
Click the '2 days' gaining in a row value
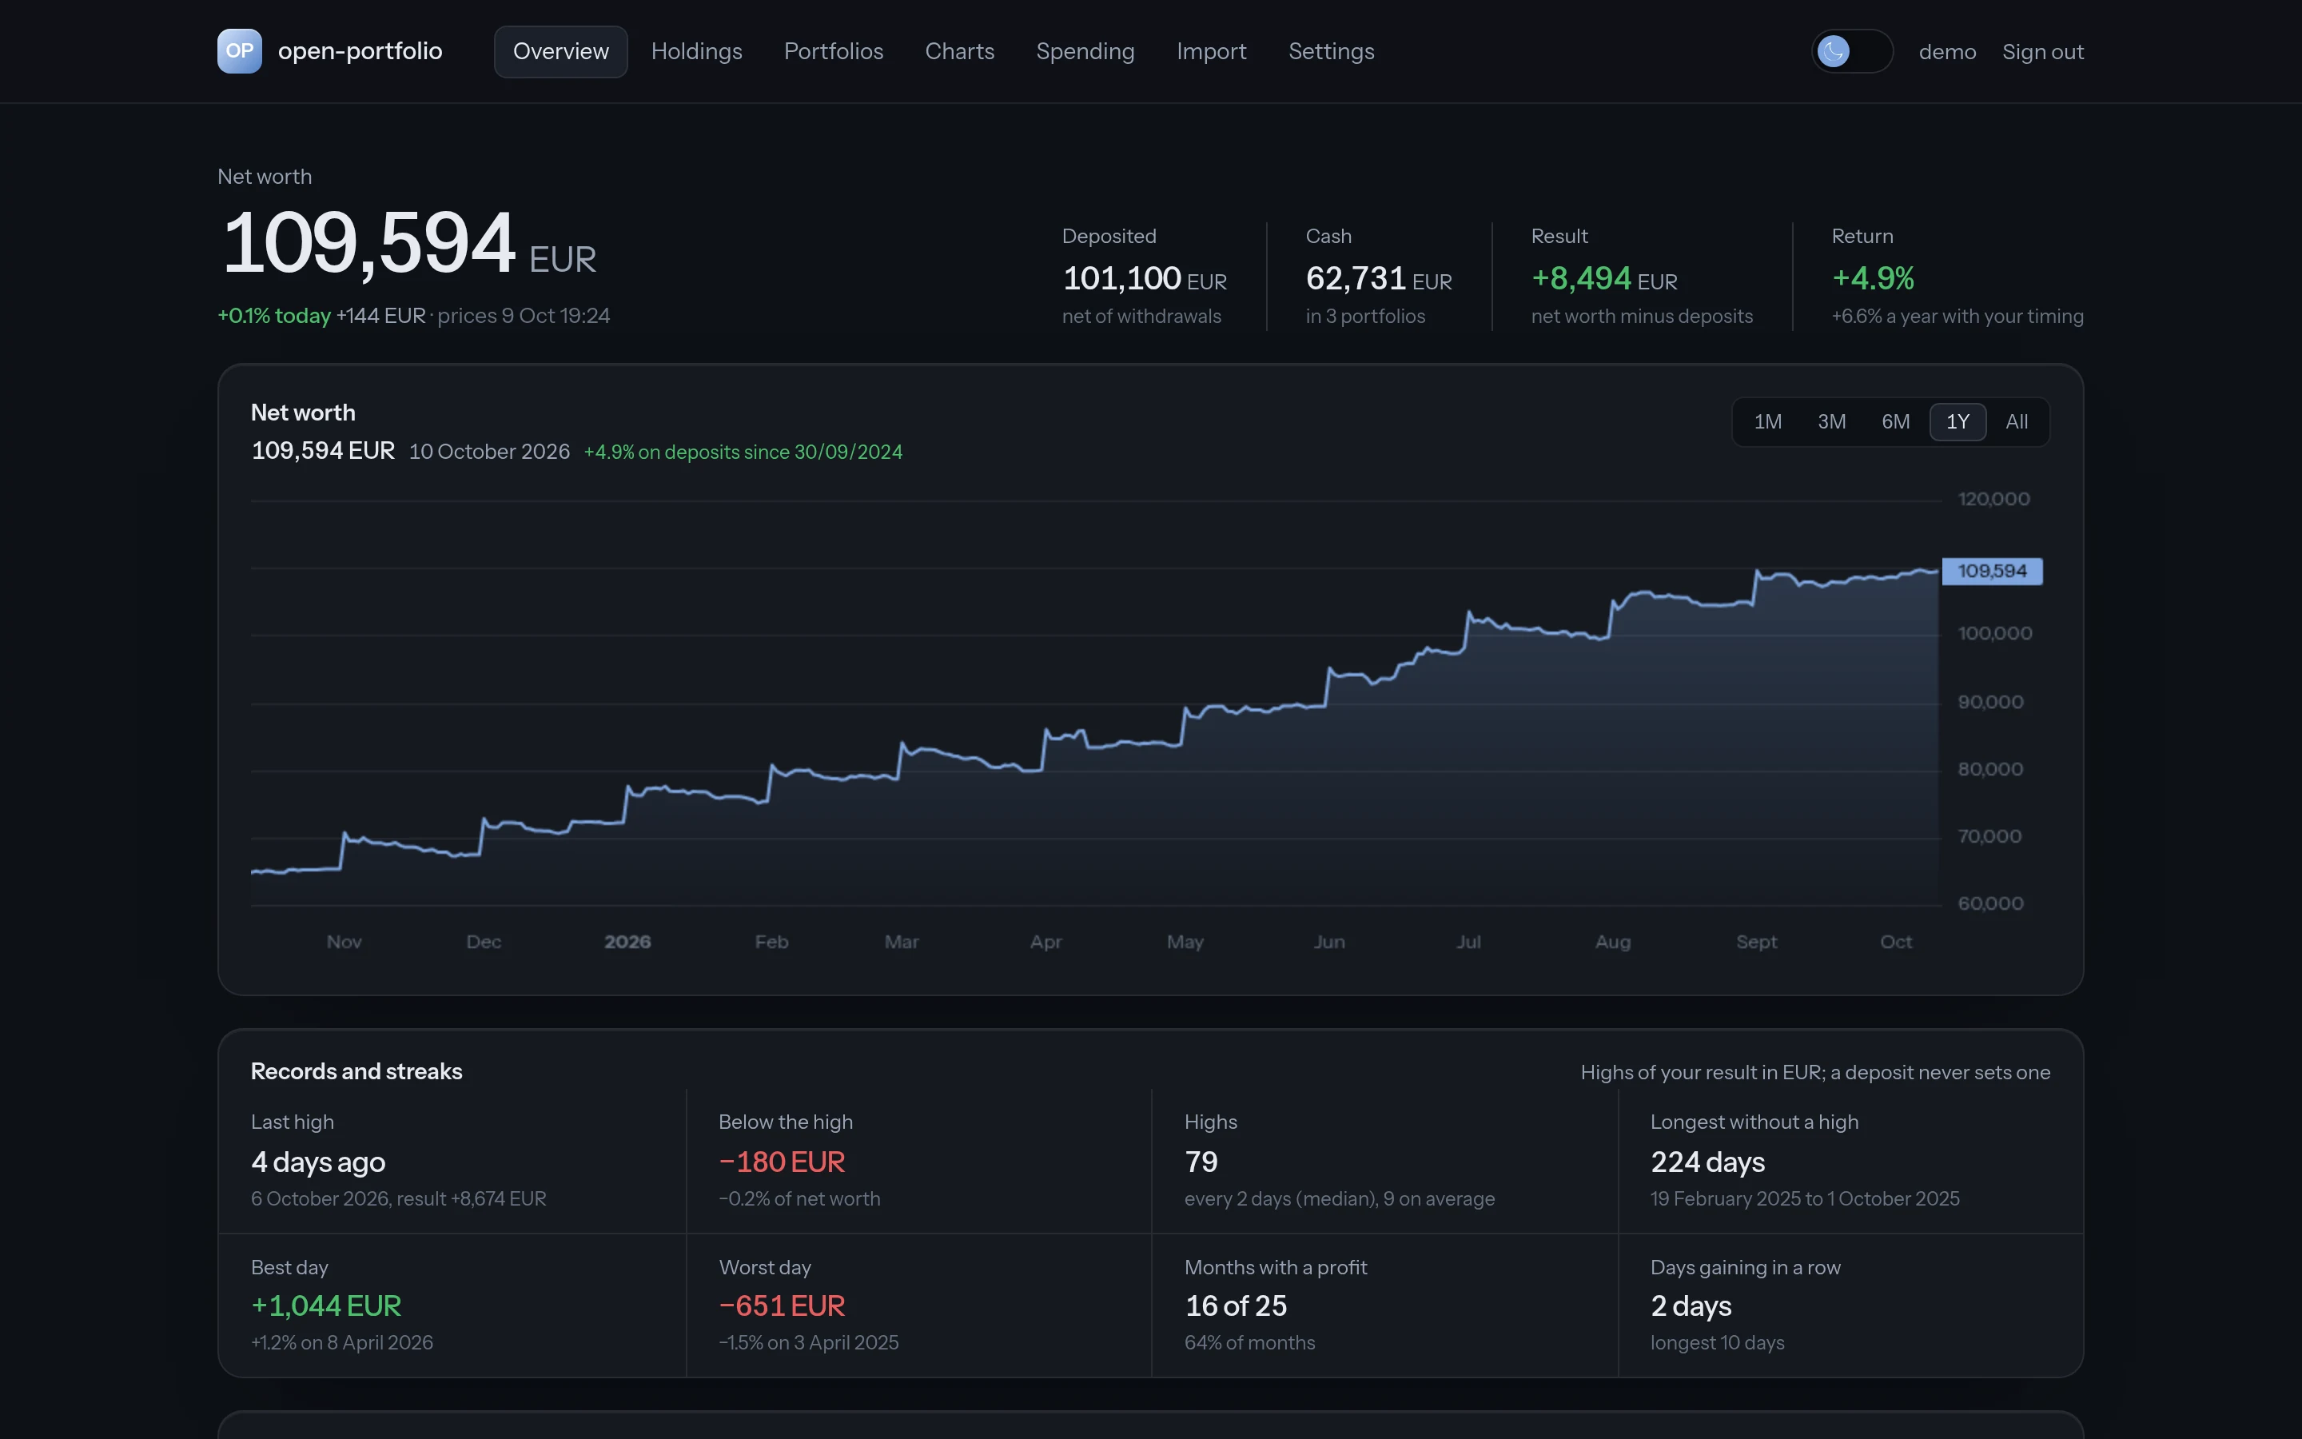(x=1691, y=1305)
